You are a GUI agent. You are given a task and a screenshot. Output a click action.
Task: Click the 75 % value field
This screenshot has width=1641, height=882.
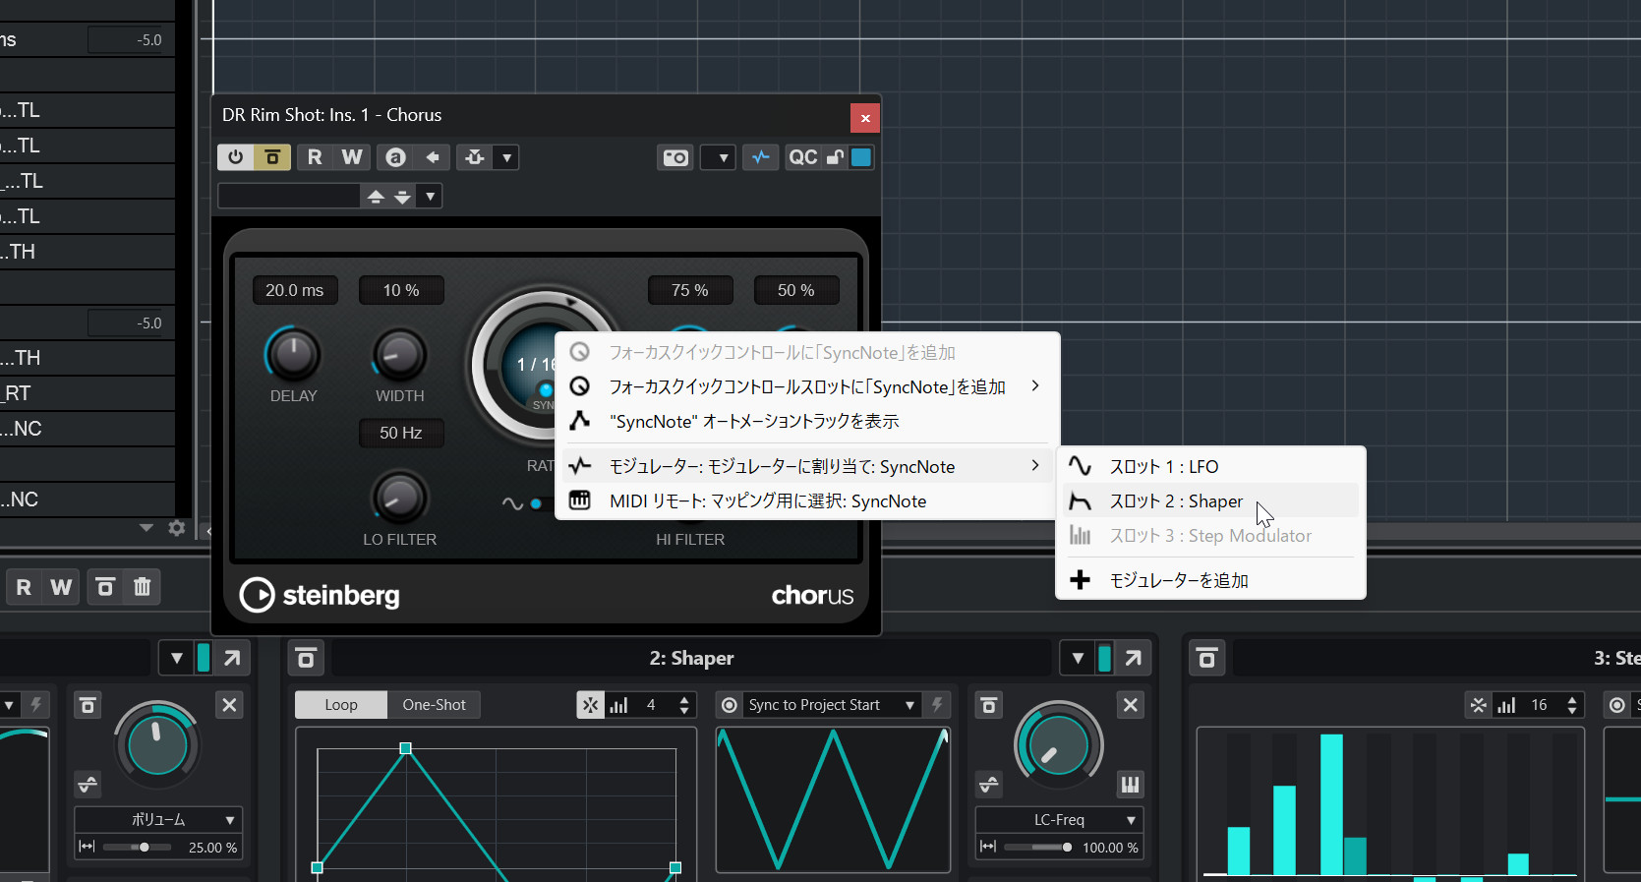pyautogui.click(x=690, y=290)
